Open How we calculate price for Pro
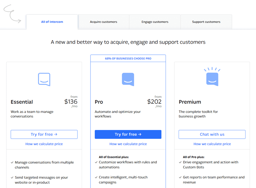256x188 pixels. tap(128, 144)
